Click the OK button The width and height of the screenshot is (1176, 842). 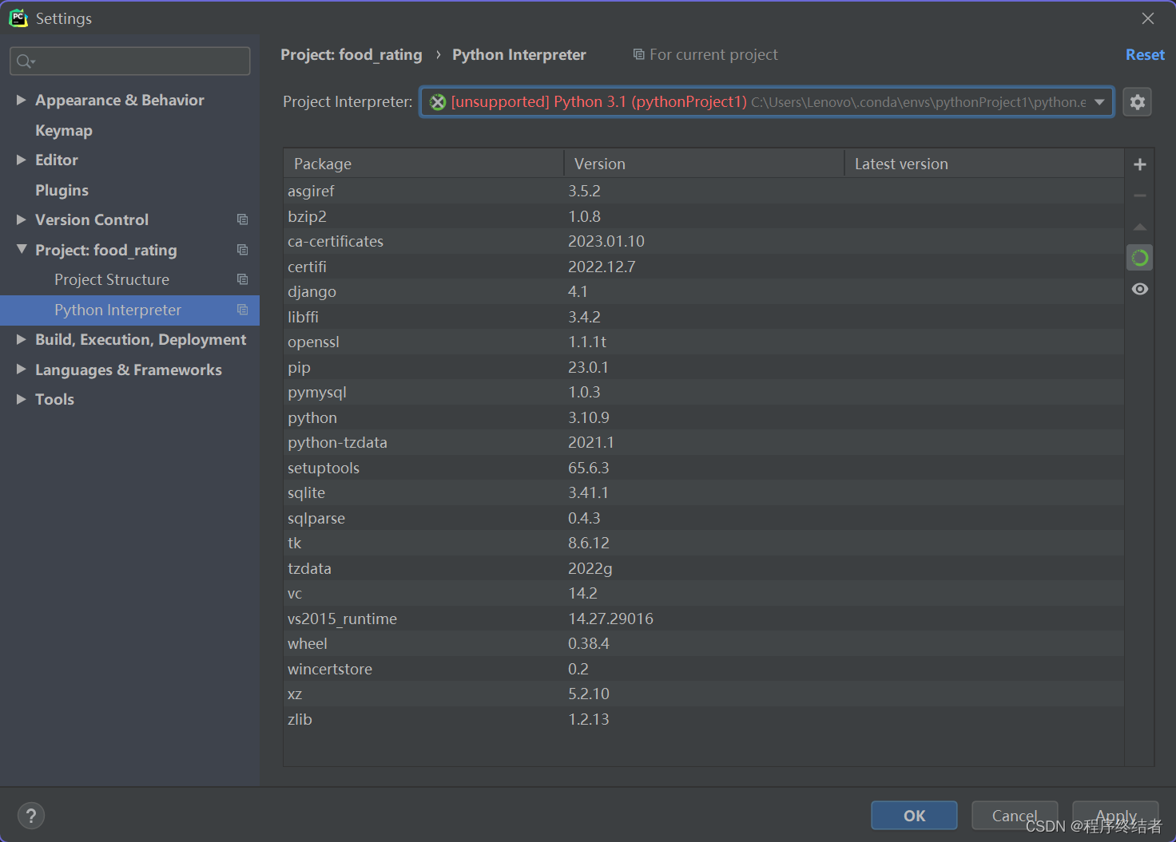tap(914, 816)
